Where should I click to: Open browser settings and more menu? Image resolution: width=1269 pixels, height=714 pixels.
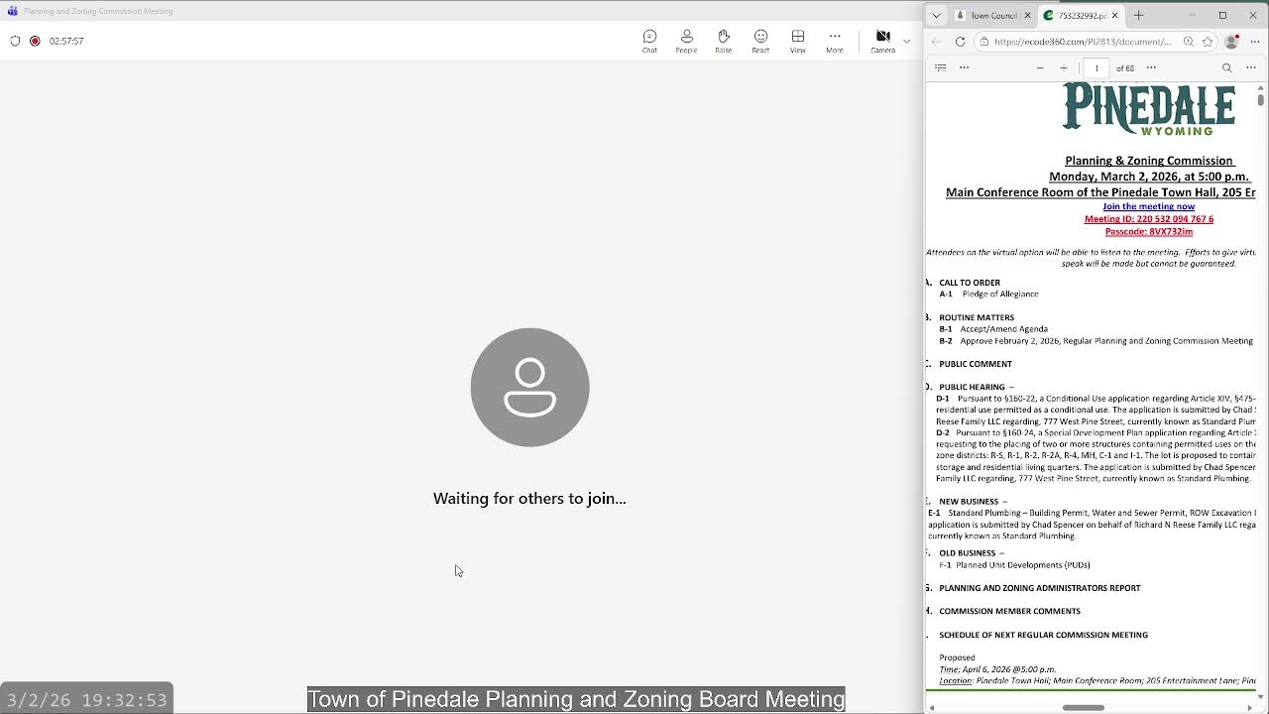click(x=1254, y=42)
